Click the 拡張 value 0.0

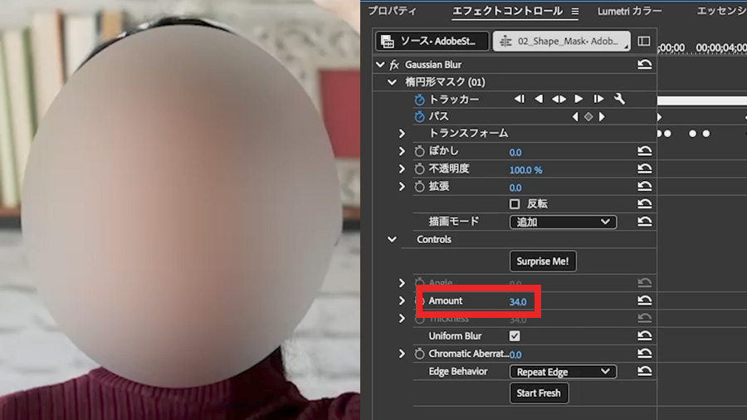pyautogui.click(x=515, y=188)
